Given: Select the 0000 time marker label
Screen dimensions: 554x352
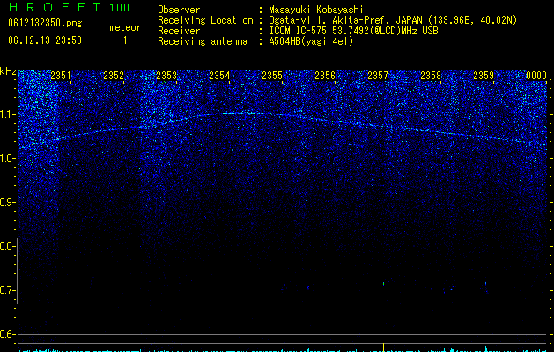Looking at the screenshot, I should pos(536,76).
